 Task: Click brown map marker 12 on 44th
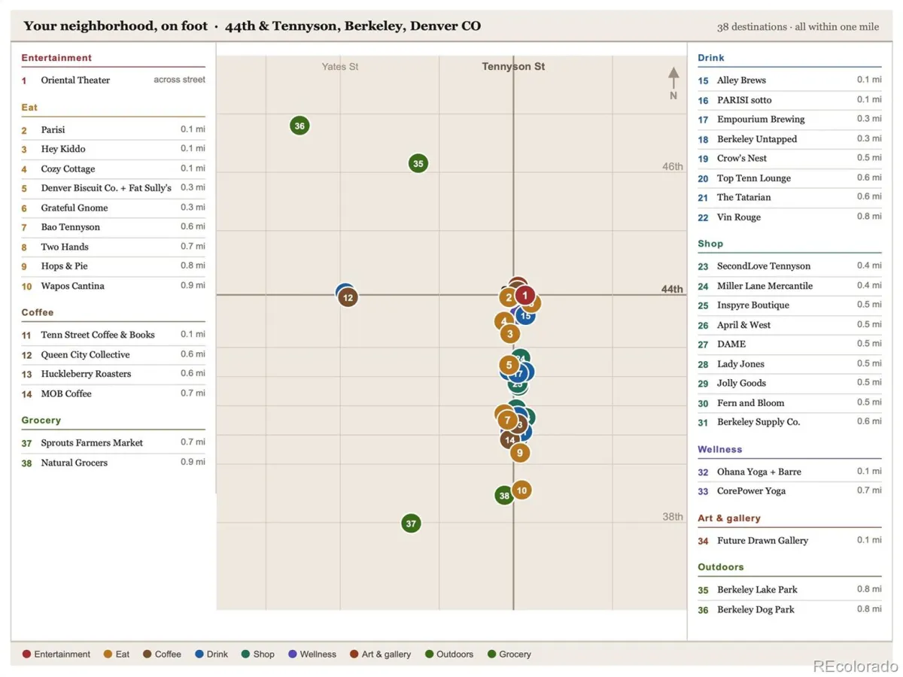coord(348,298)
